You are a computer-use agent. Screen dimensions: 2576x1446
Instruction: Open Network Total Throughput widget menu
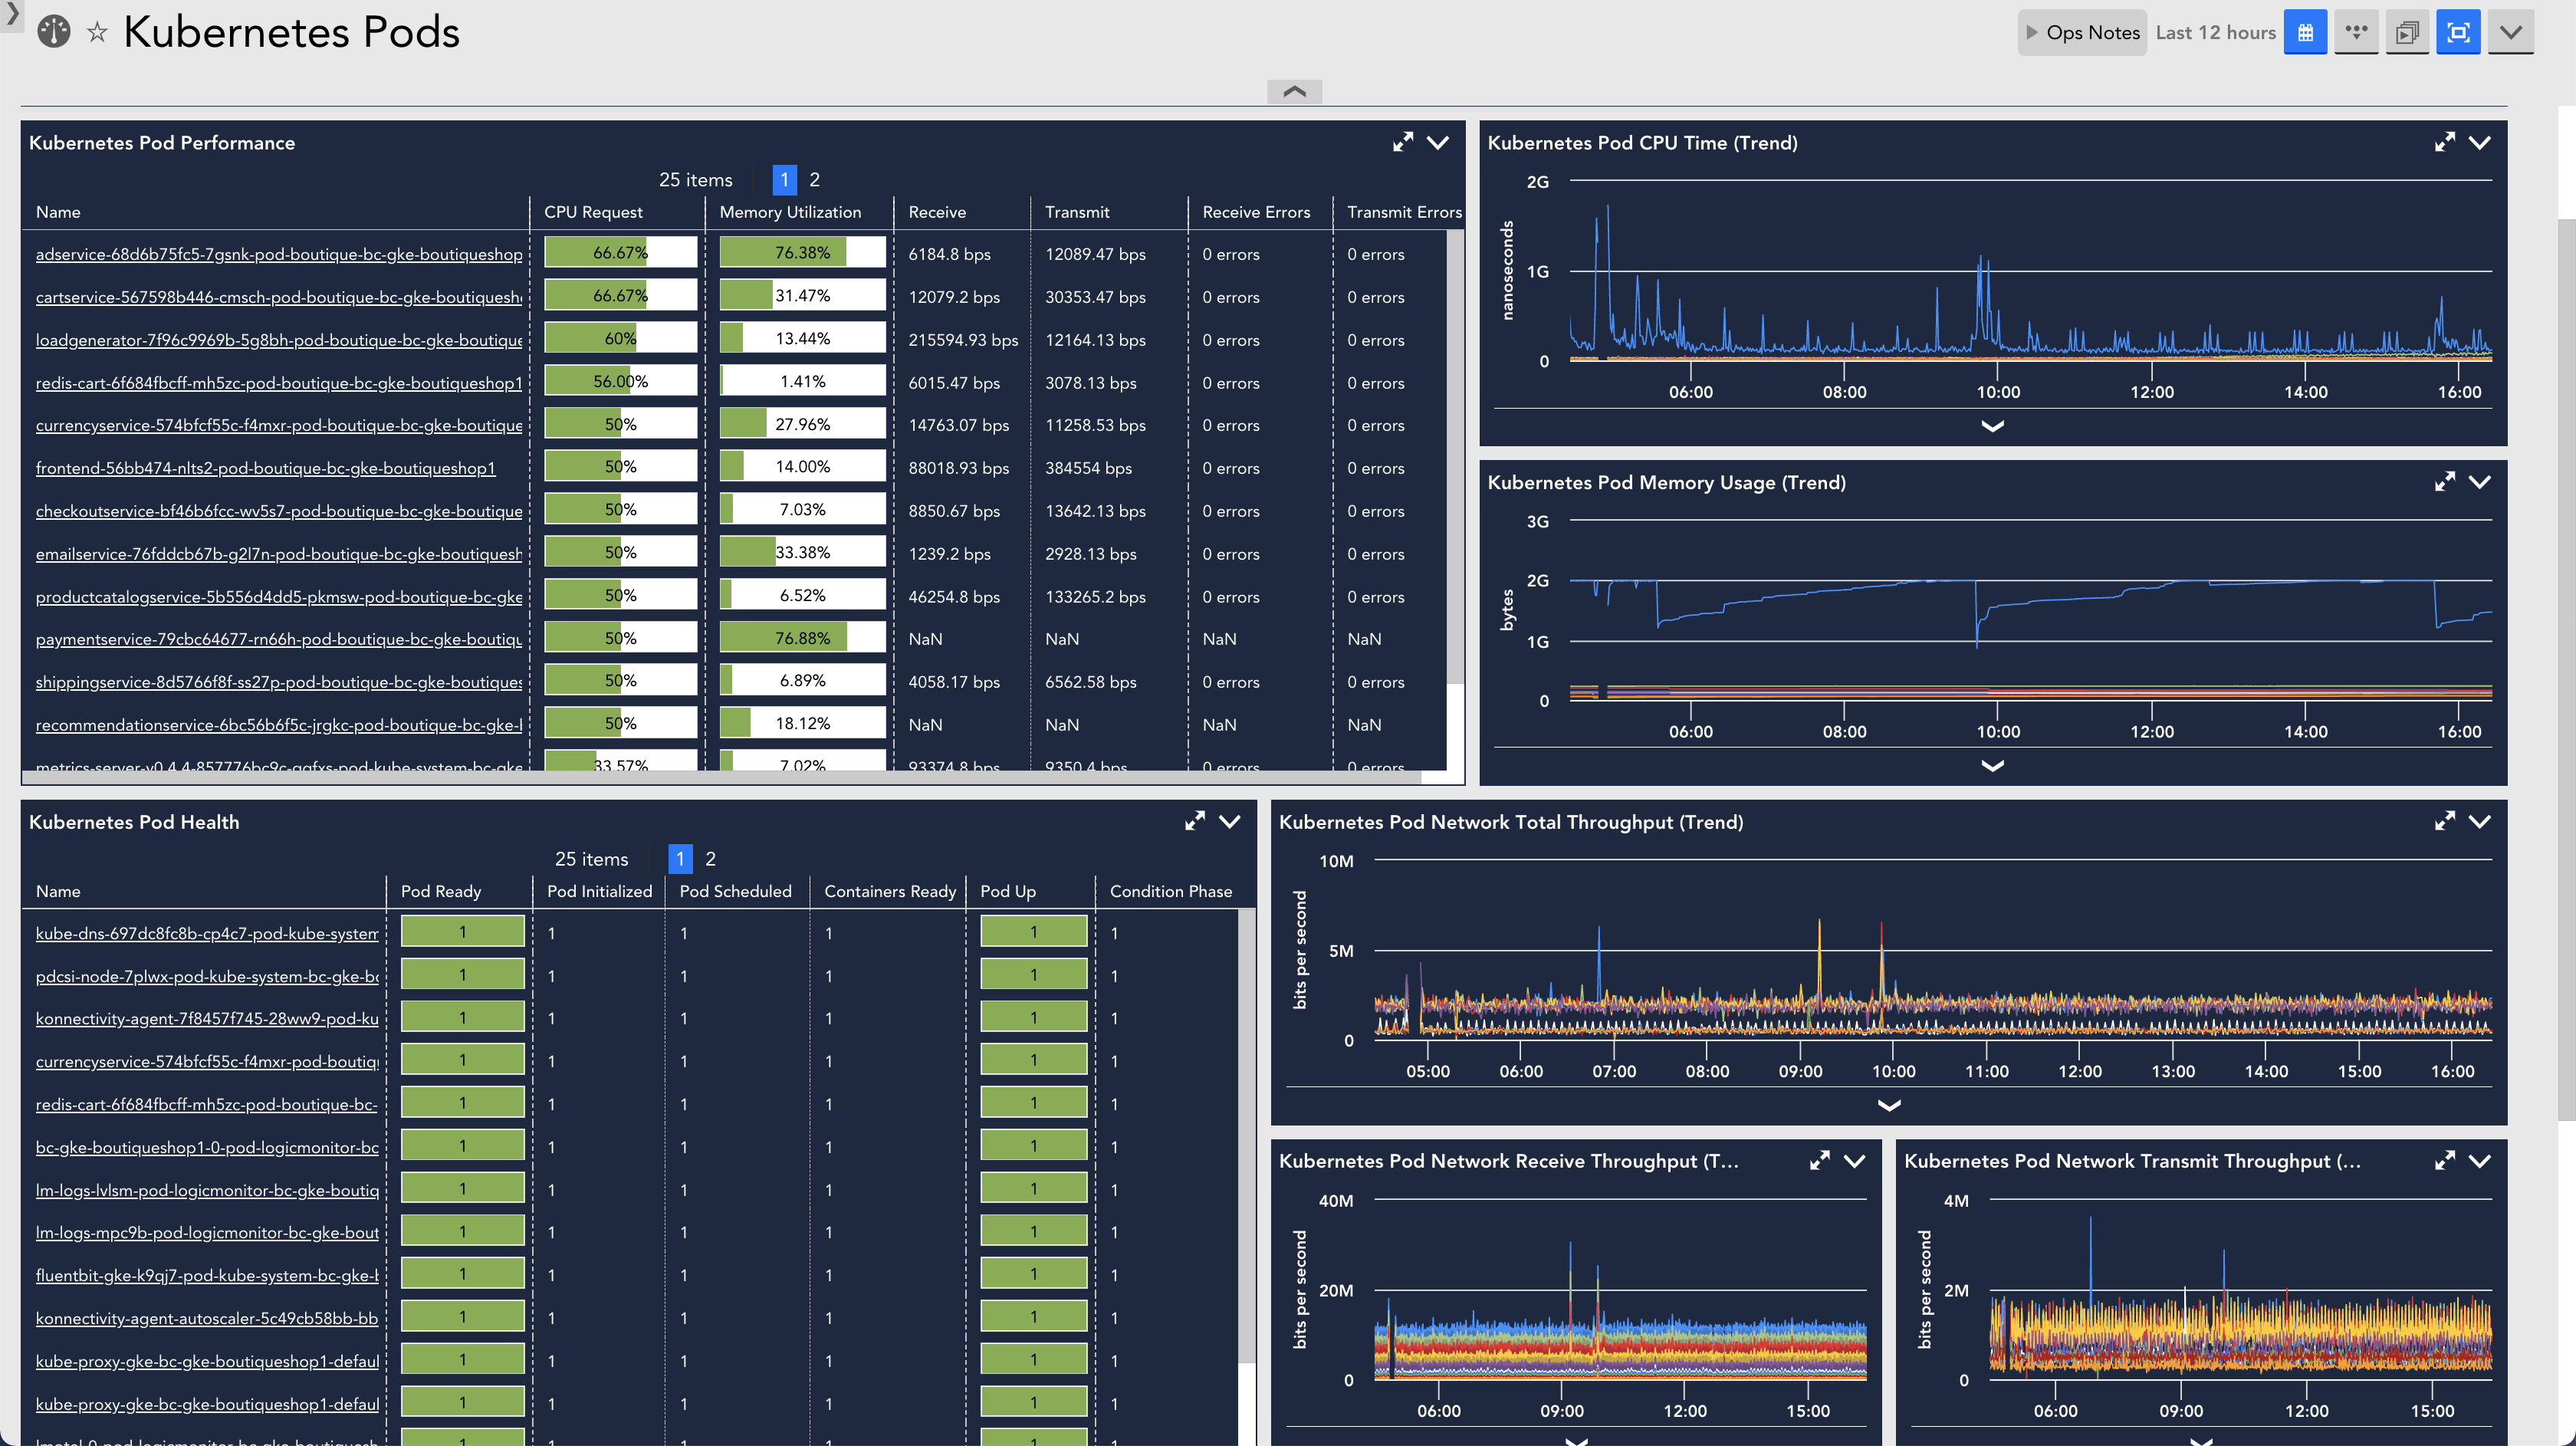click(2480, 821)
